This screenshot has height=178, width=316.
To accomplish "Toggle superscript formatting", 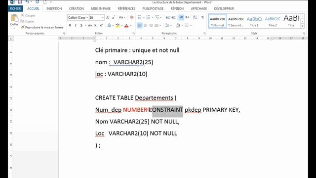I will point(101,25).
